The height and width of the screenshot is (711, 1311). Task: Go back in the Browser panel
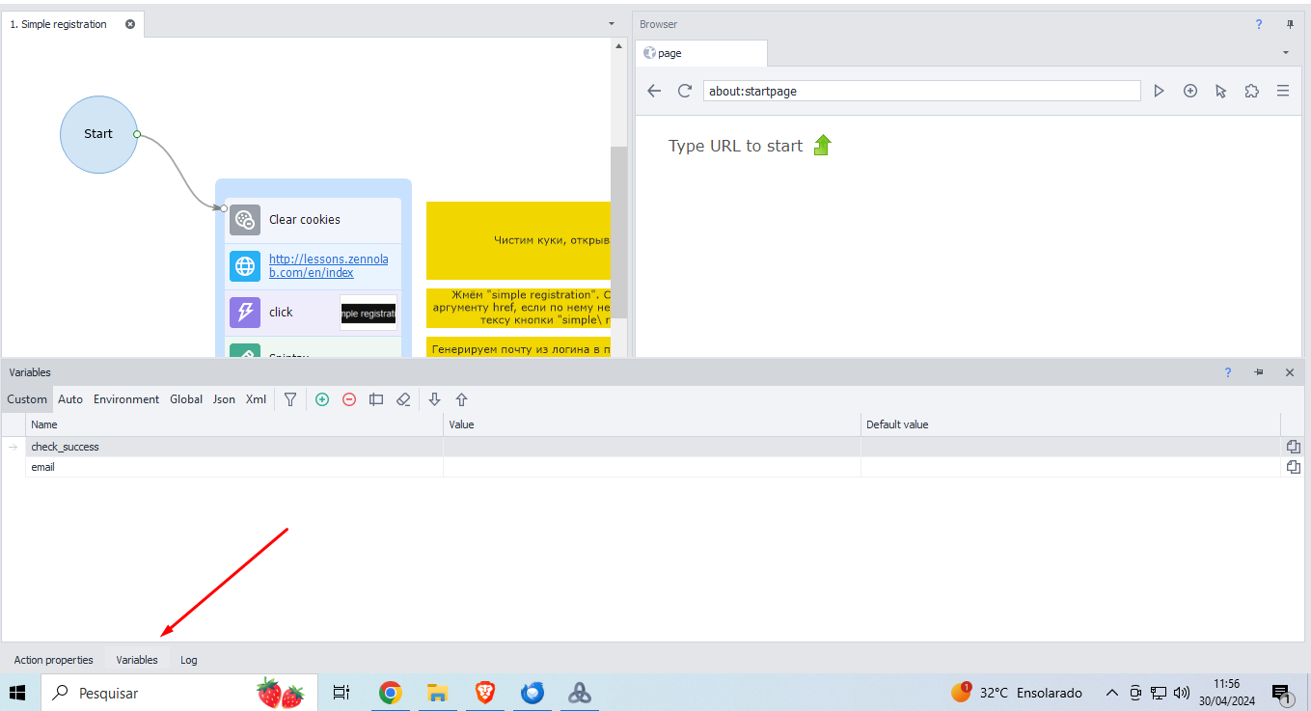point(654,91)
